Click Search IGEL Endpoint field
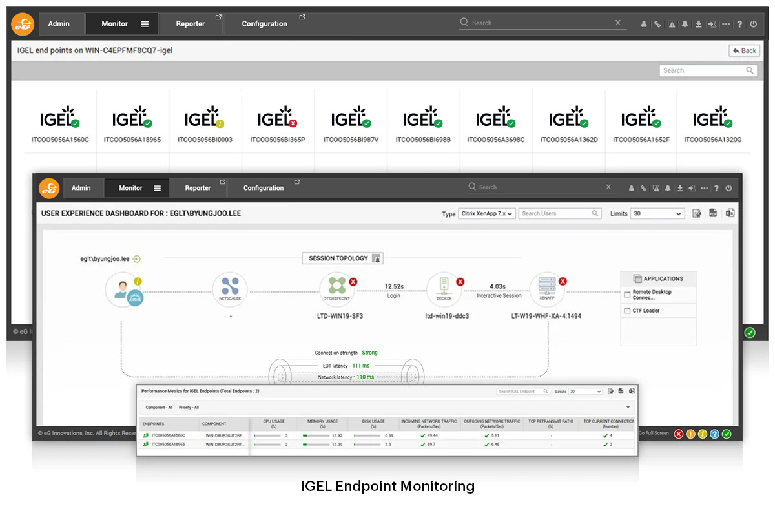Viewport: 775px width, 513px height. click(x=524, y=392)
